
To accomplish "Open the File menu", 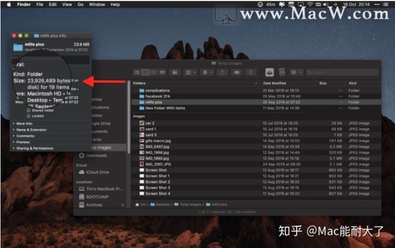I will tap(39, 4).
